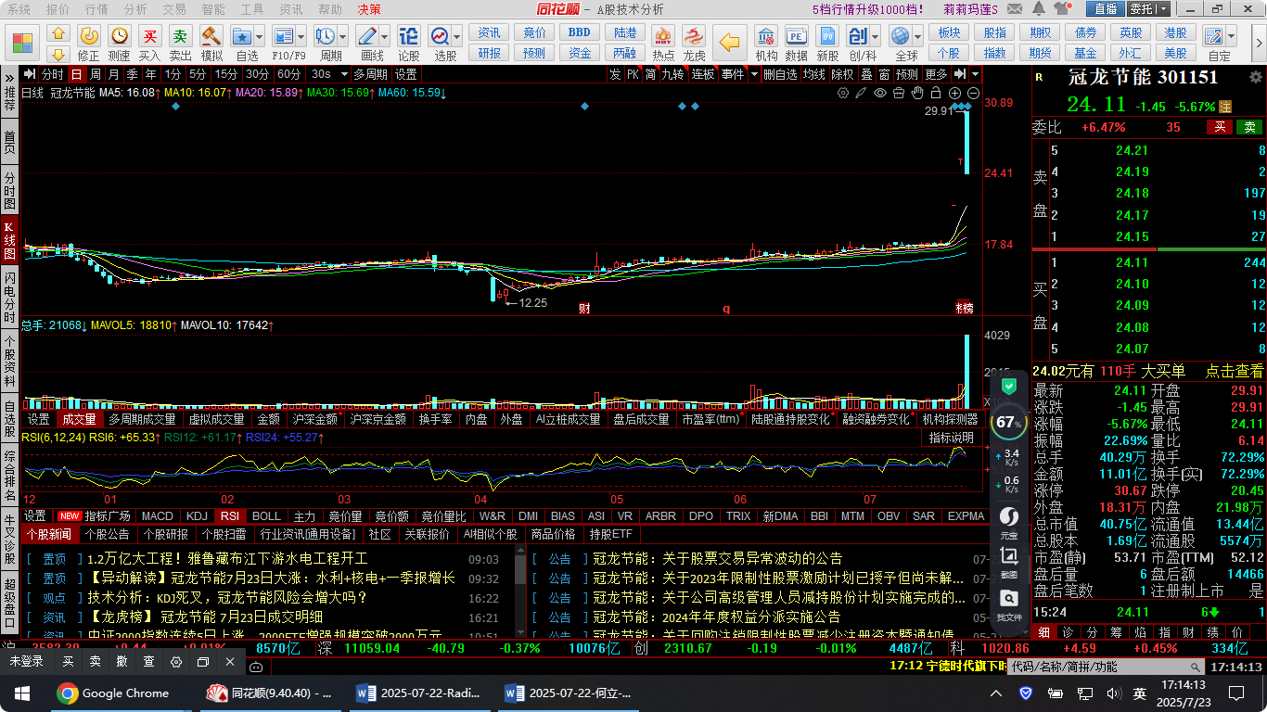This screenshot has width=1267, height=712.
Task: Open news item 雅鲁藏布江下游水电工程开工
Action: (x=227, y=559)
